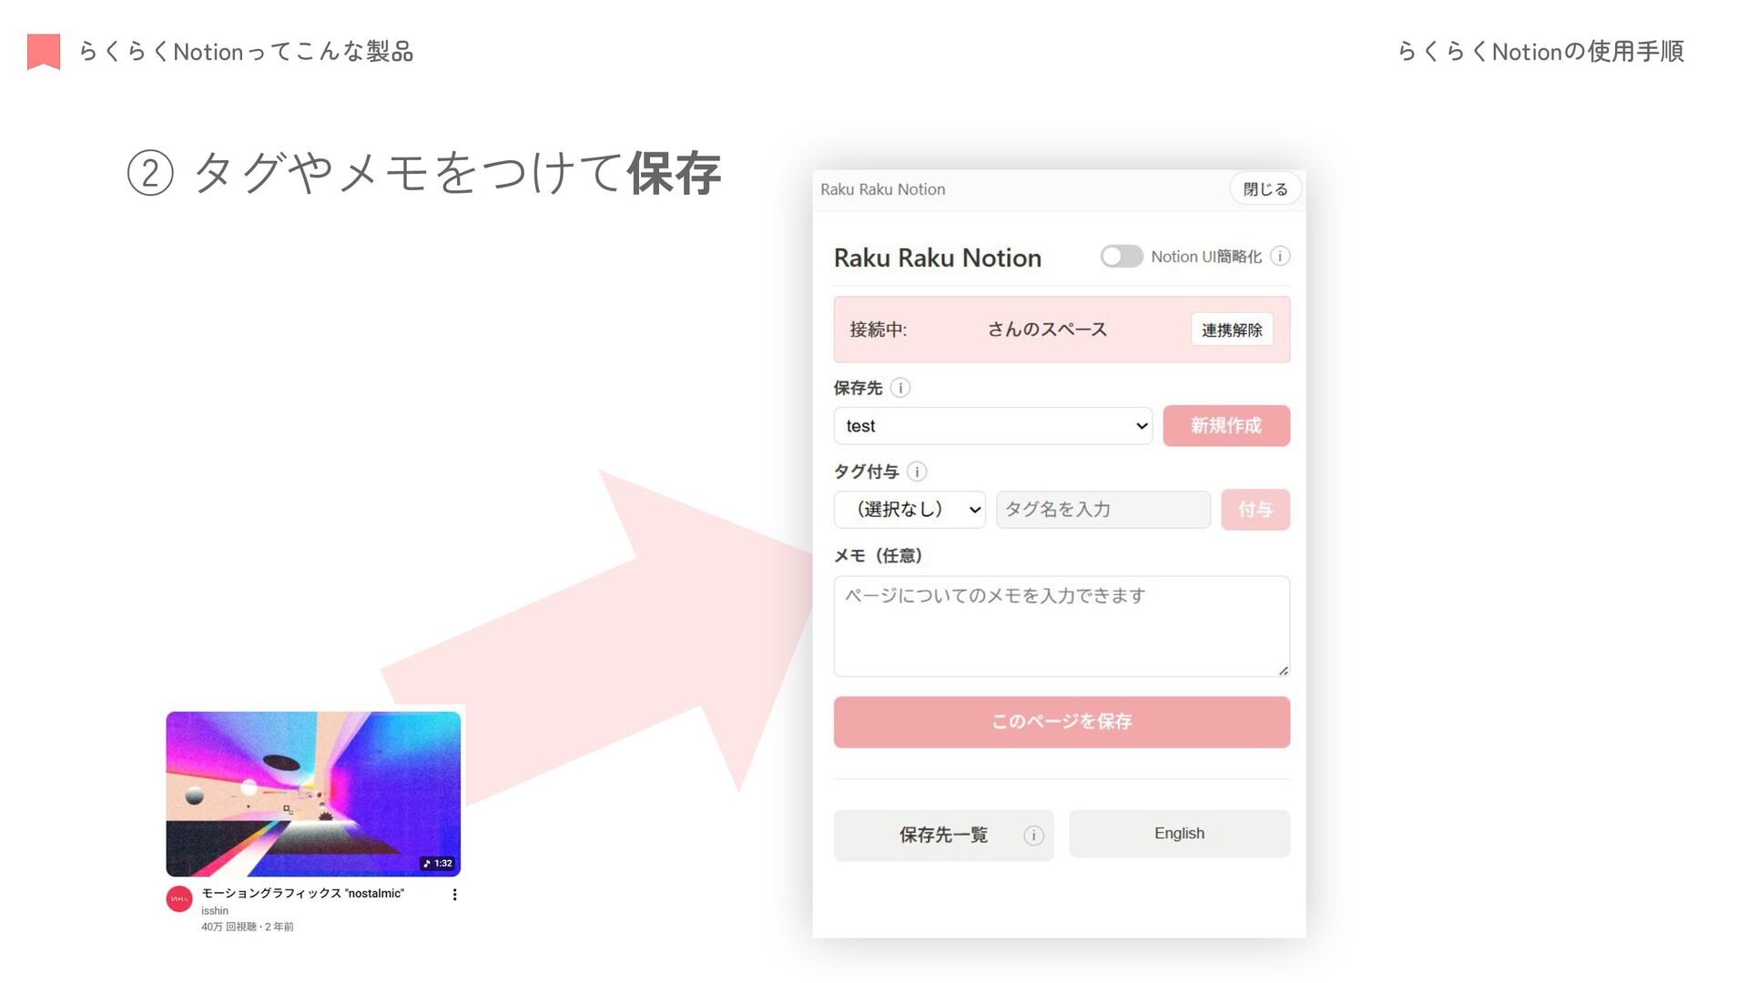This screenshot has width=1748, height=983.
Task: Click the pink bookmark icon top-left
Action: coord(44,51)
